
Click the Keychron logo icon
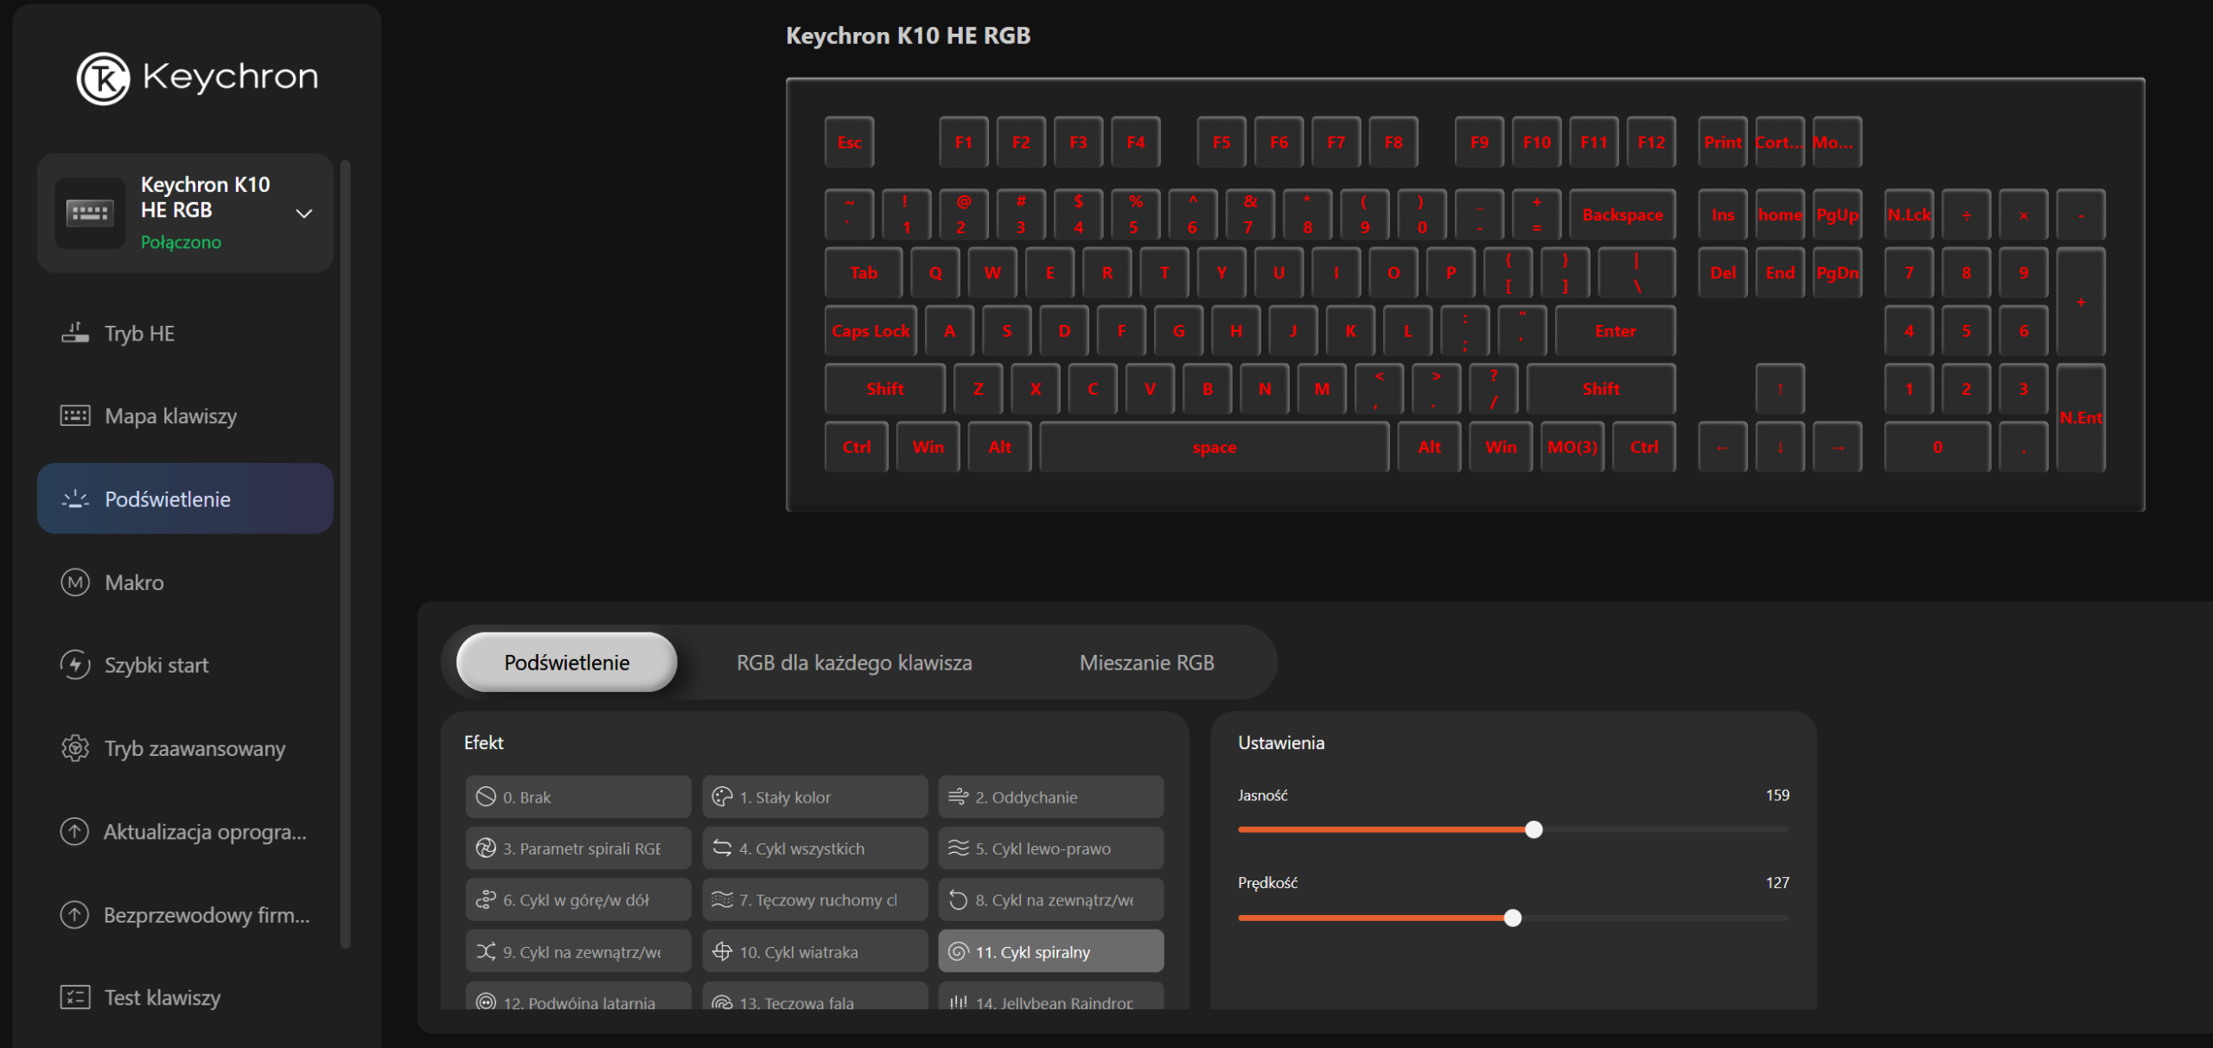pyautogui.click(x=103, y=78)
